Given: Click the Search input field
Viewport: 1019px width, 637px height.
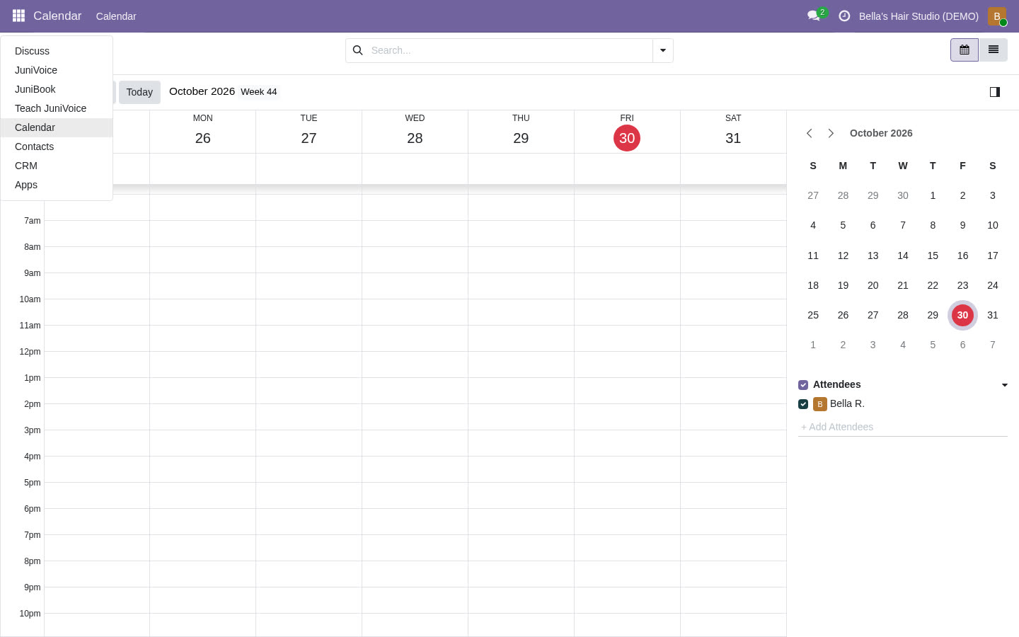Looking at the screenshot, I should click(x=508, y=50).
